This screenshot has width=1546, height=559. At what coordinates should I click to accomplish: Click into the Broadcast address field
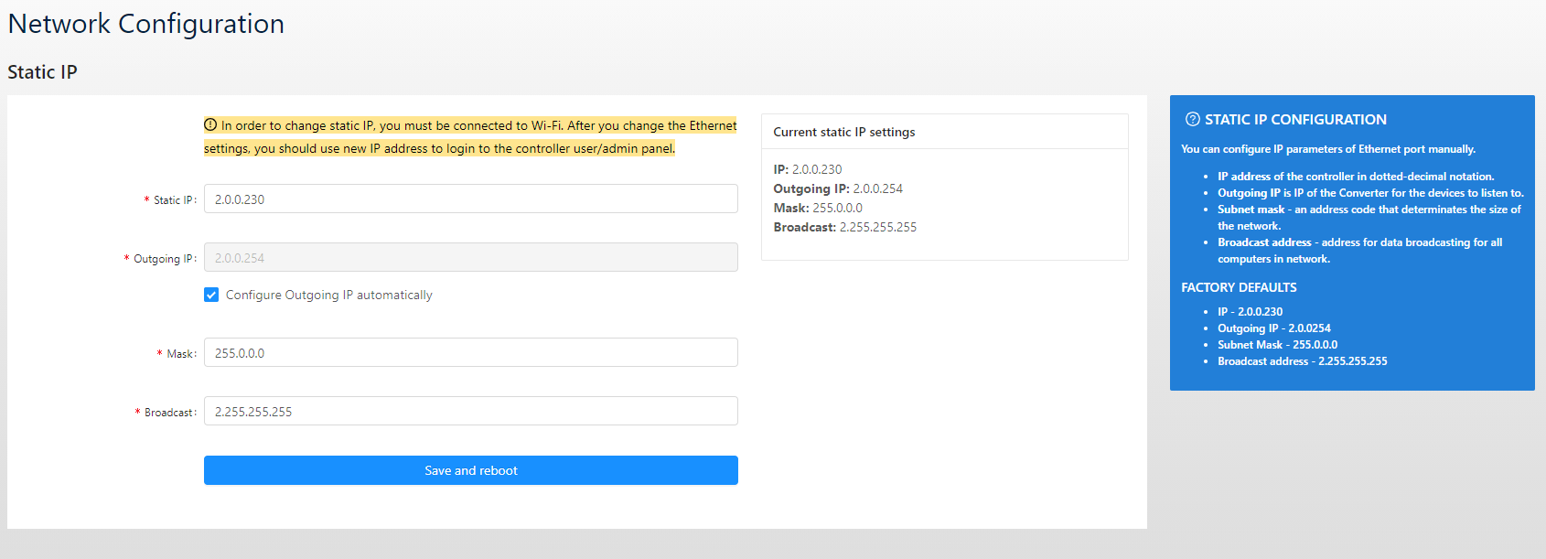[x=470, y=411]
